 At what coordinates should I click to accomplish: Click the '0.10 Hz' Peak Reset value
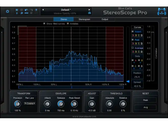tap(74, 110)
